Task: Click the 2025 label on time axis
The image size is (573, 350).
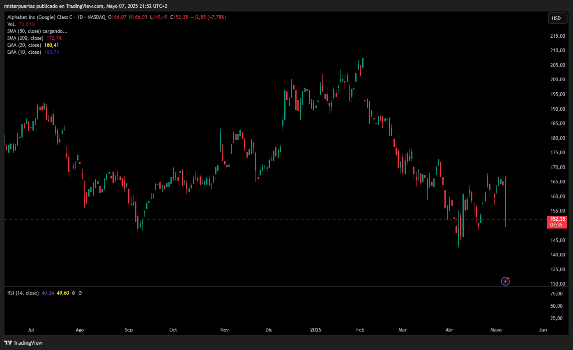Action: 316,330
